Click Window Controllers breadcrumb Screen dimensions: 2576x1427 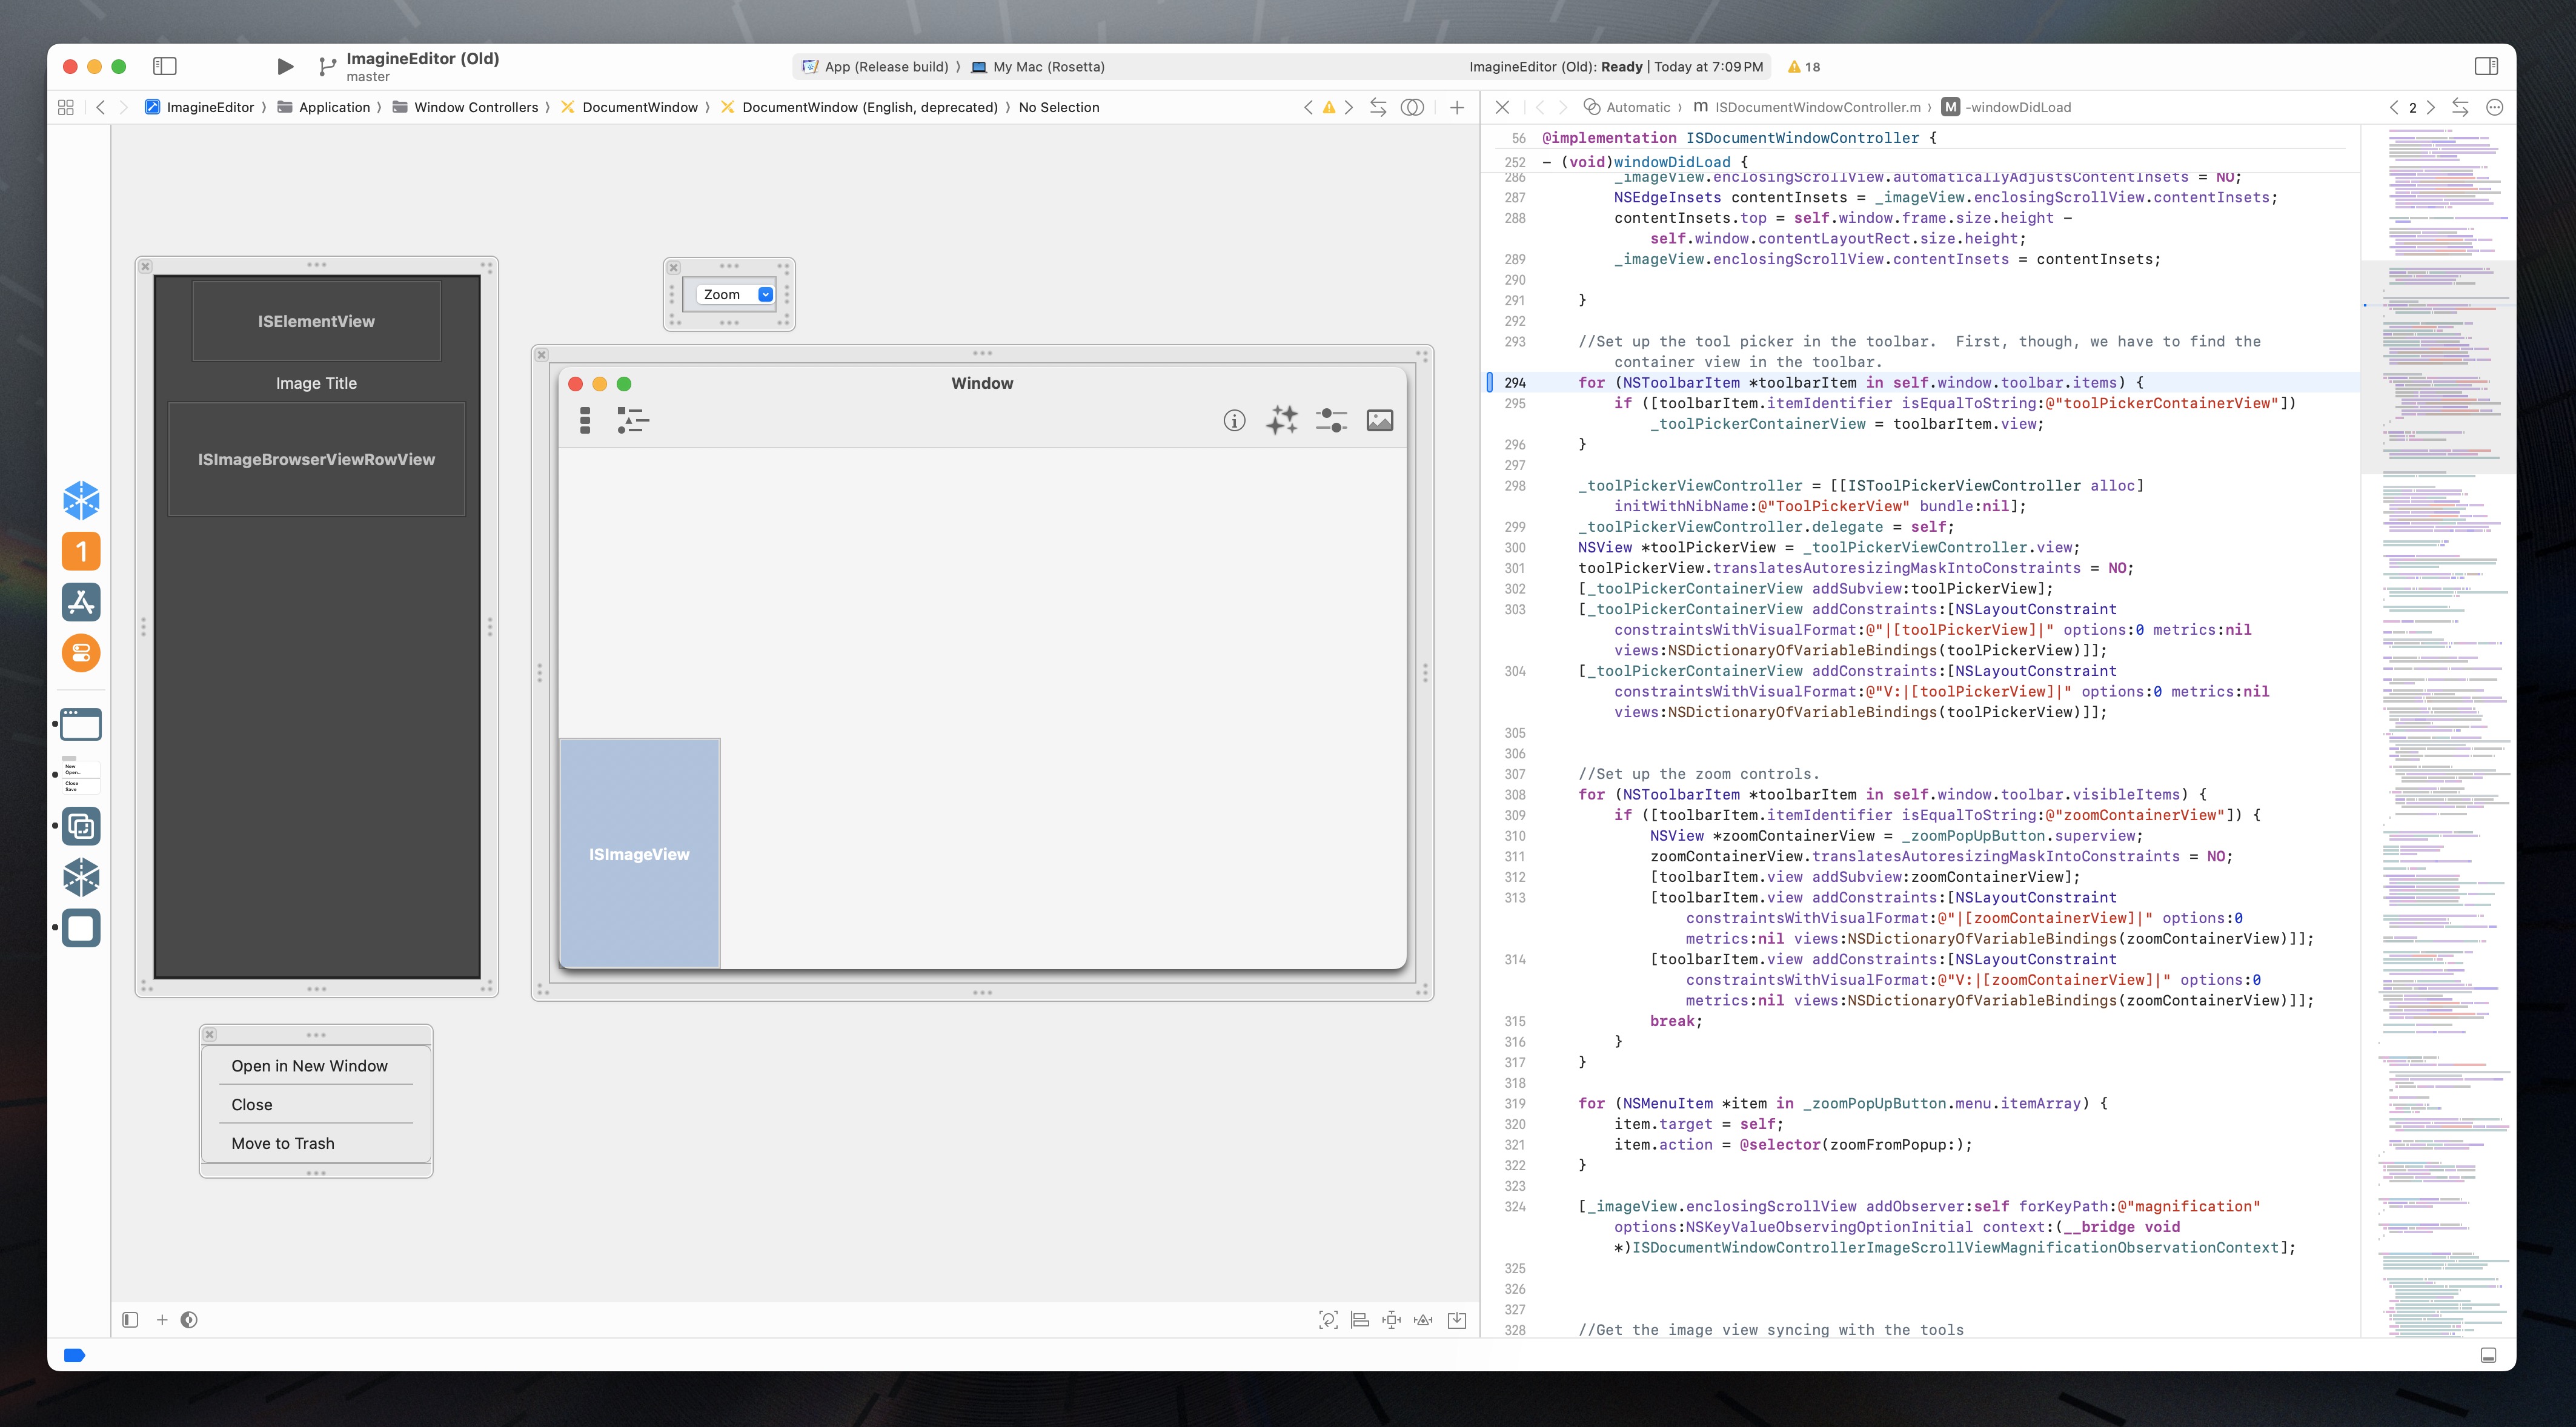pos(475,107)
